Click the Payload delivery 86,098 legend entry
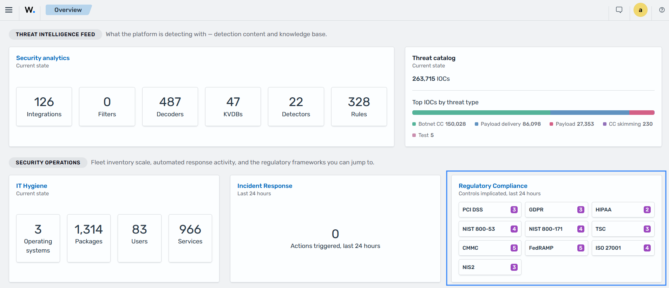669x288 pixels. click(x=508, y=124)
